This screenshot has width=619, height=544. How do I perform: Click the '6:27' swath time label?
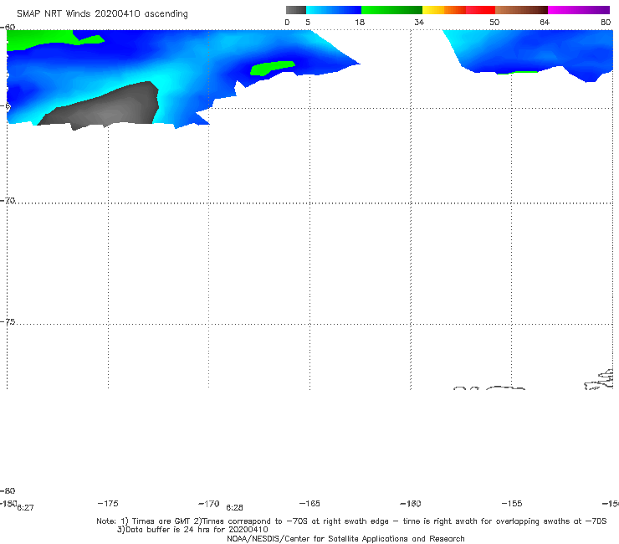coord(25,508)
